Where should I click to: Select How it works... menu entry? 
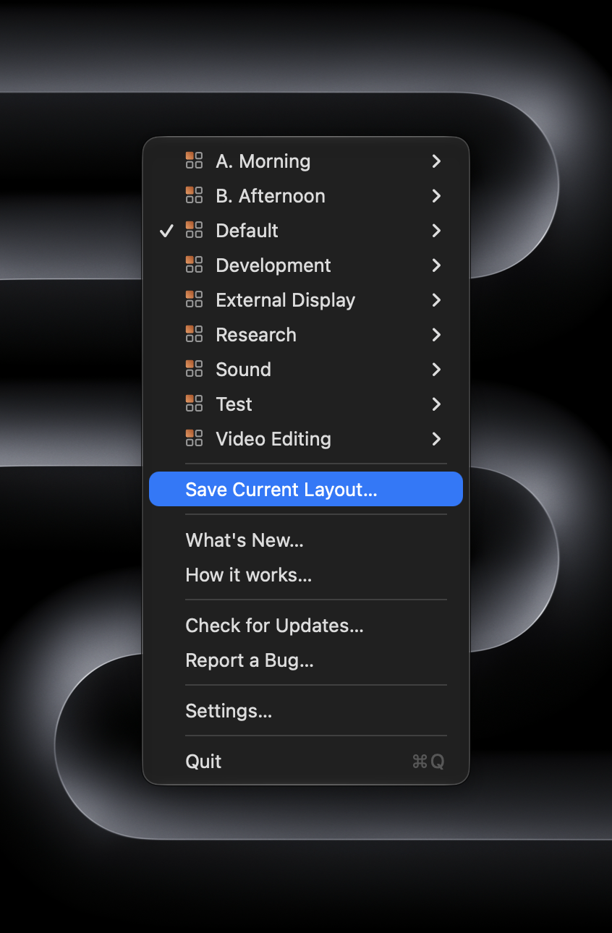306,574
